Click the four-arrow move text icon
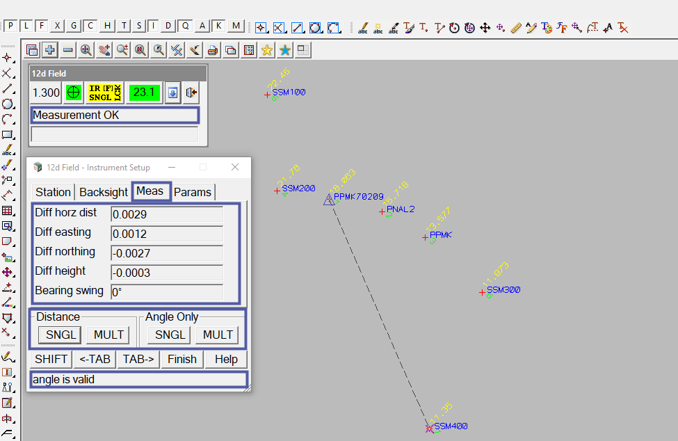Viewport: 678px width, 441px height. (x=485, y=28)
